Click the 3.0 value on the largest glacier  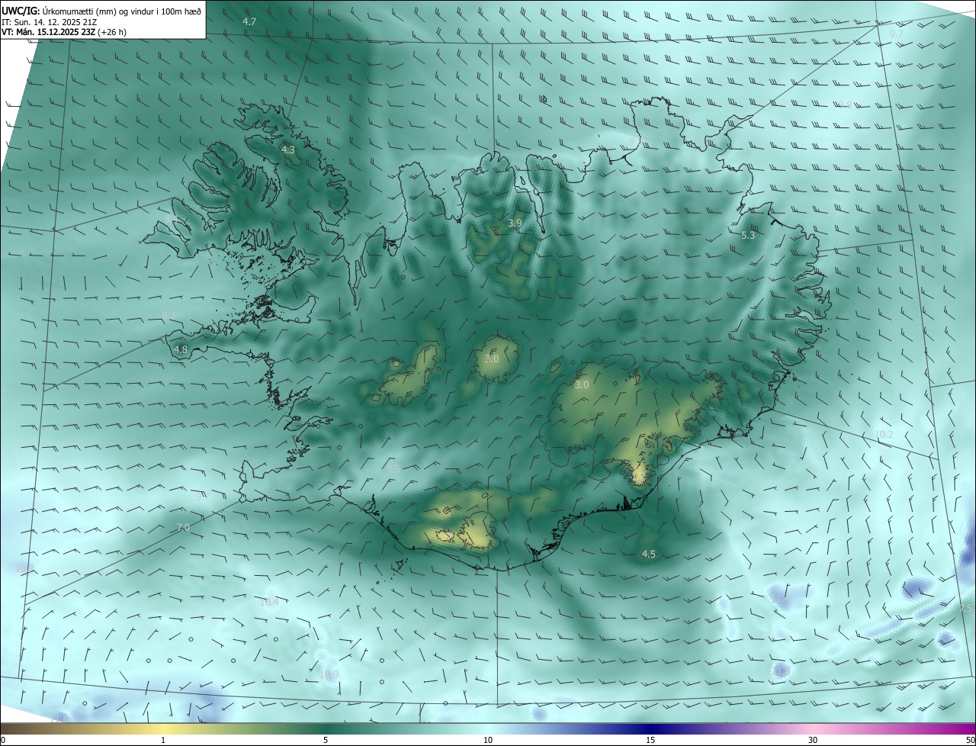[x=582, y=385]
